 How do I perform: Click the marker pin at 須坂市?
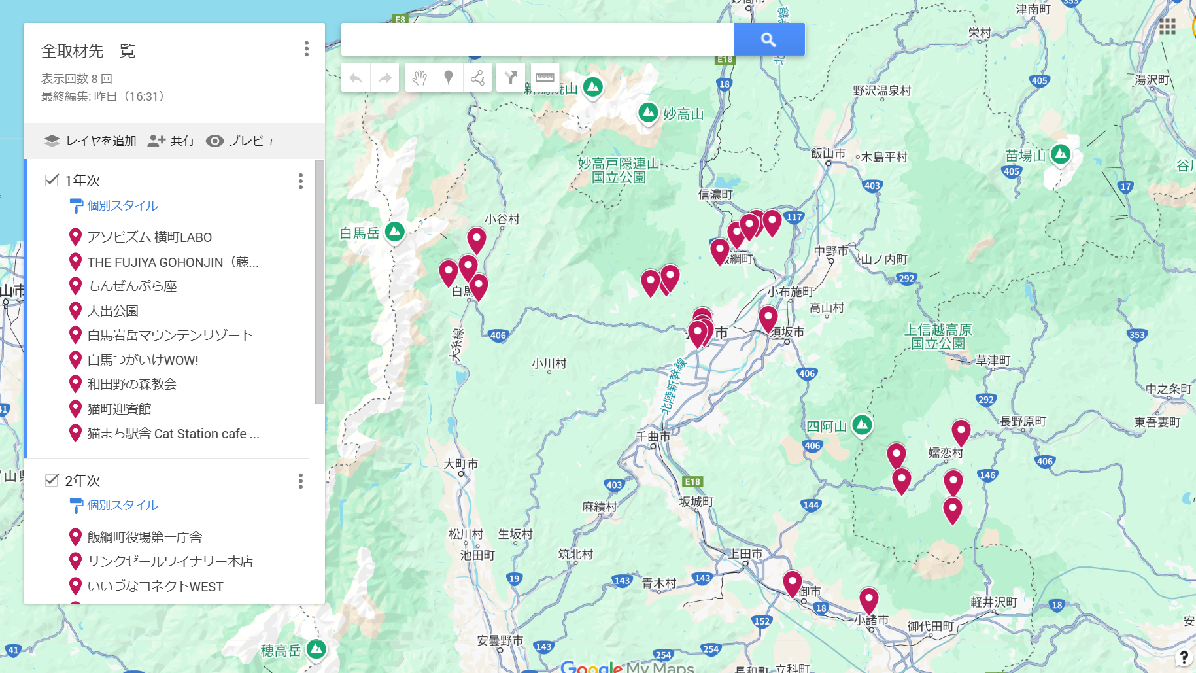pyautogui.click(x=768, y=319)
